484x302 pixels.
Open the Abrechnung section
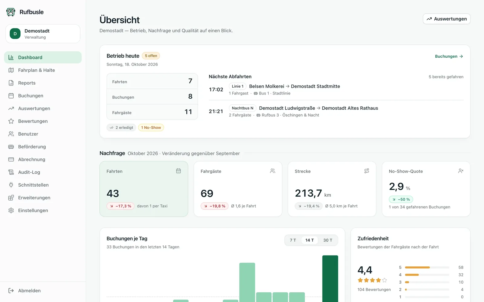[43, 159]
